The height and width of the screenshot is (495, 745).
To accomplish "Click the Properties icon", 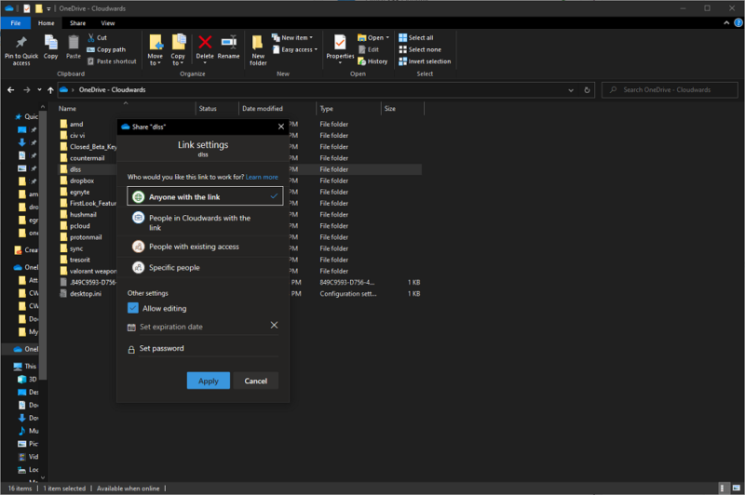I will point(340,42).
